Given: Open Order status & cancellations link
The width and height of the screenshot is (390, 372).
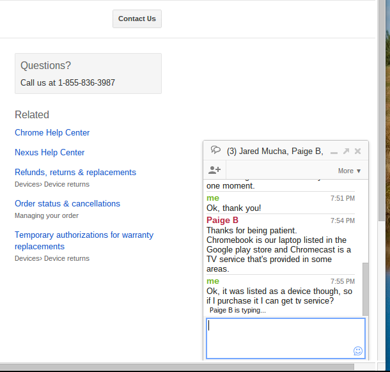Looking at the screenshot, I should 67,204.
